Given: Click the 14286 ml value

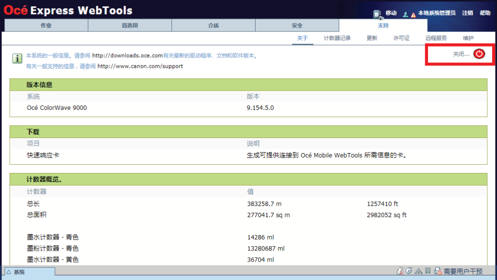Looking at the screenshot, I should click(x=260, y=237).
